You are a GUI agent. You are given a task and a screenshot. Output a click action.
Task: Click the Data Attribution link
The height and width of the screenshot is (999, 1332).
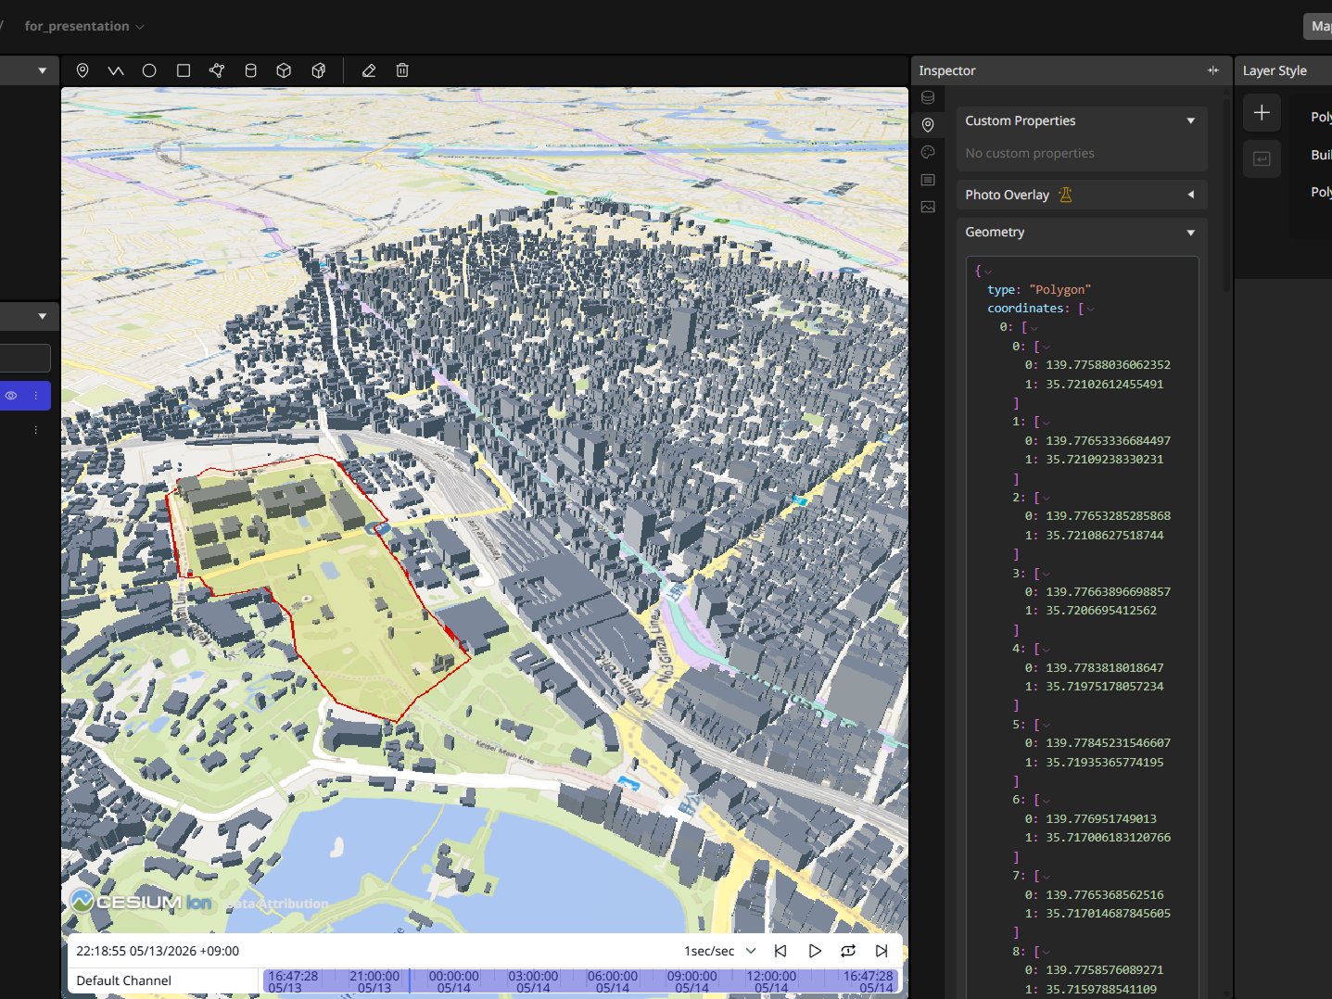(x=277, y=904)
